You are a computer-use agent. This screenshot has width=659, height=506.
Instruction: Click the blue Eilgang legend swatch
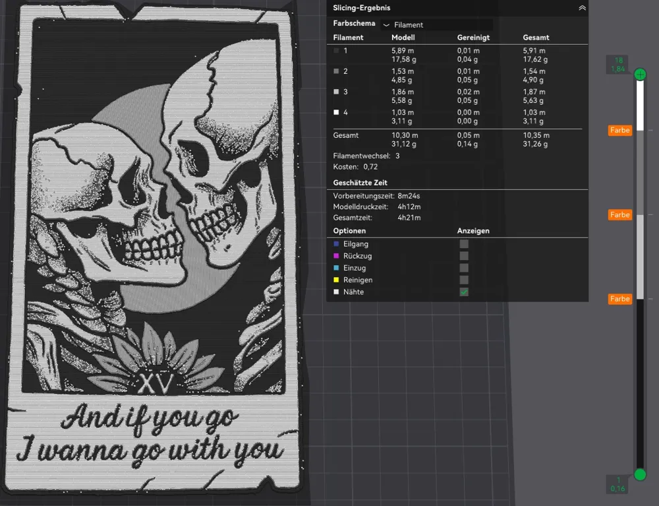(x=336, y=244)
